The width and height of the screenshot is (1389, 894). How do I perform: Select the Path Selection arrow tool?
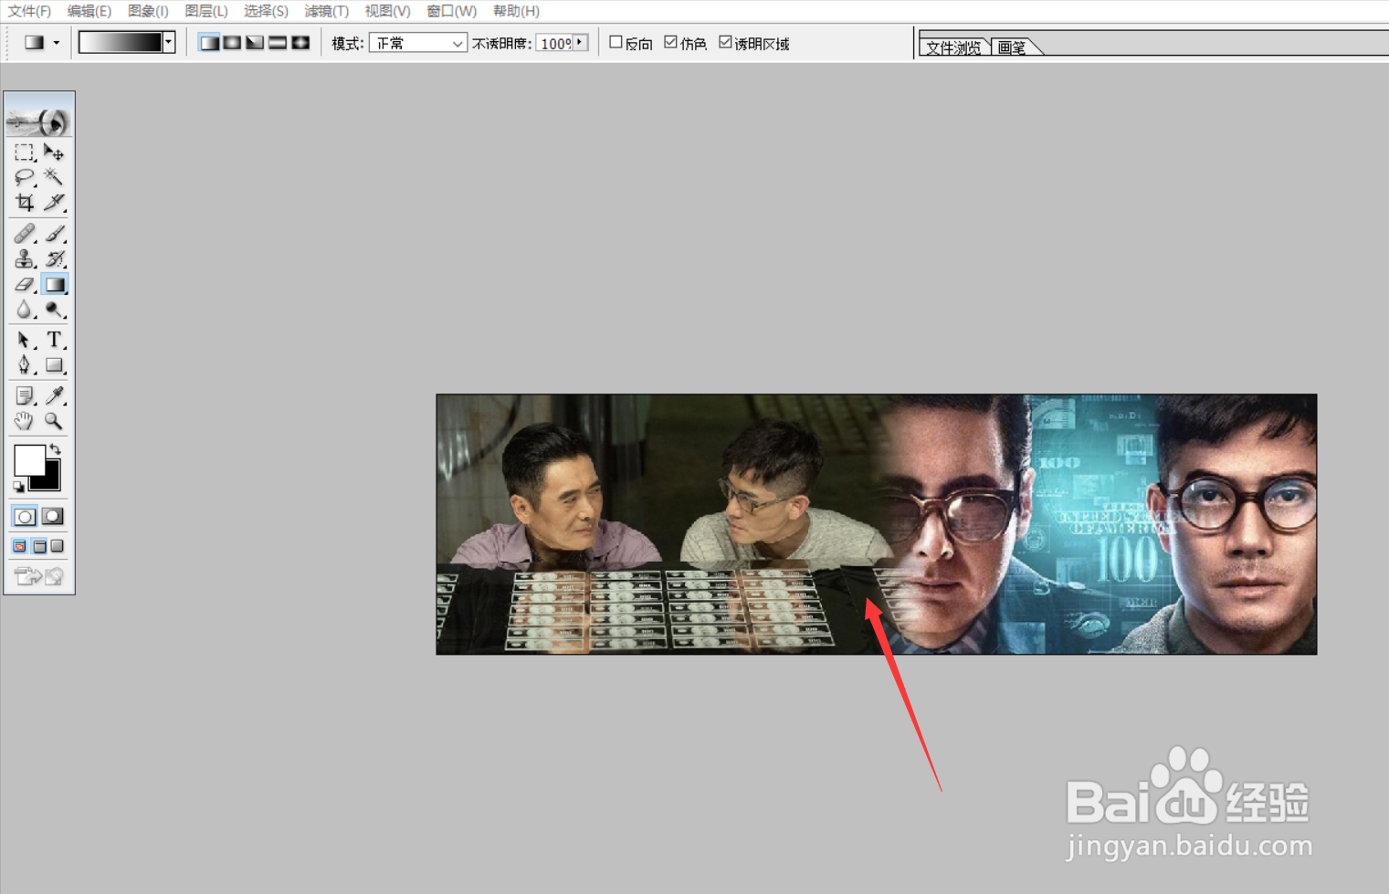(25, 340)
